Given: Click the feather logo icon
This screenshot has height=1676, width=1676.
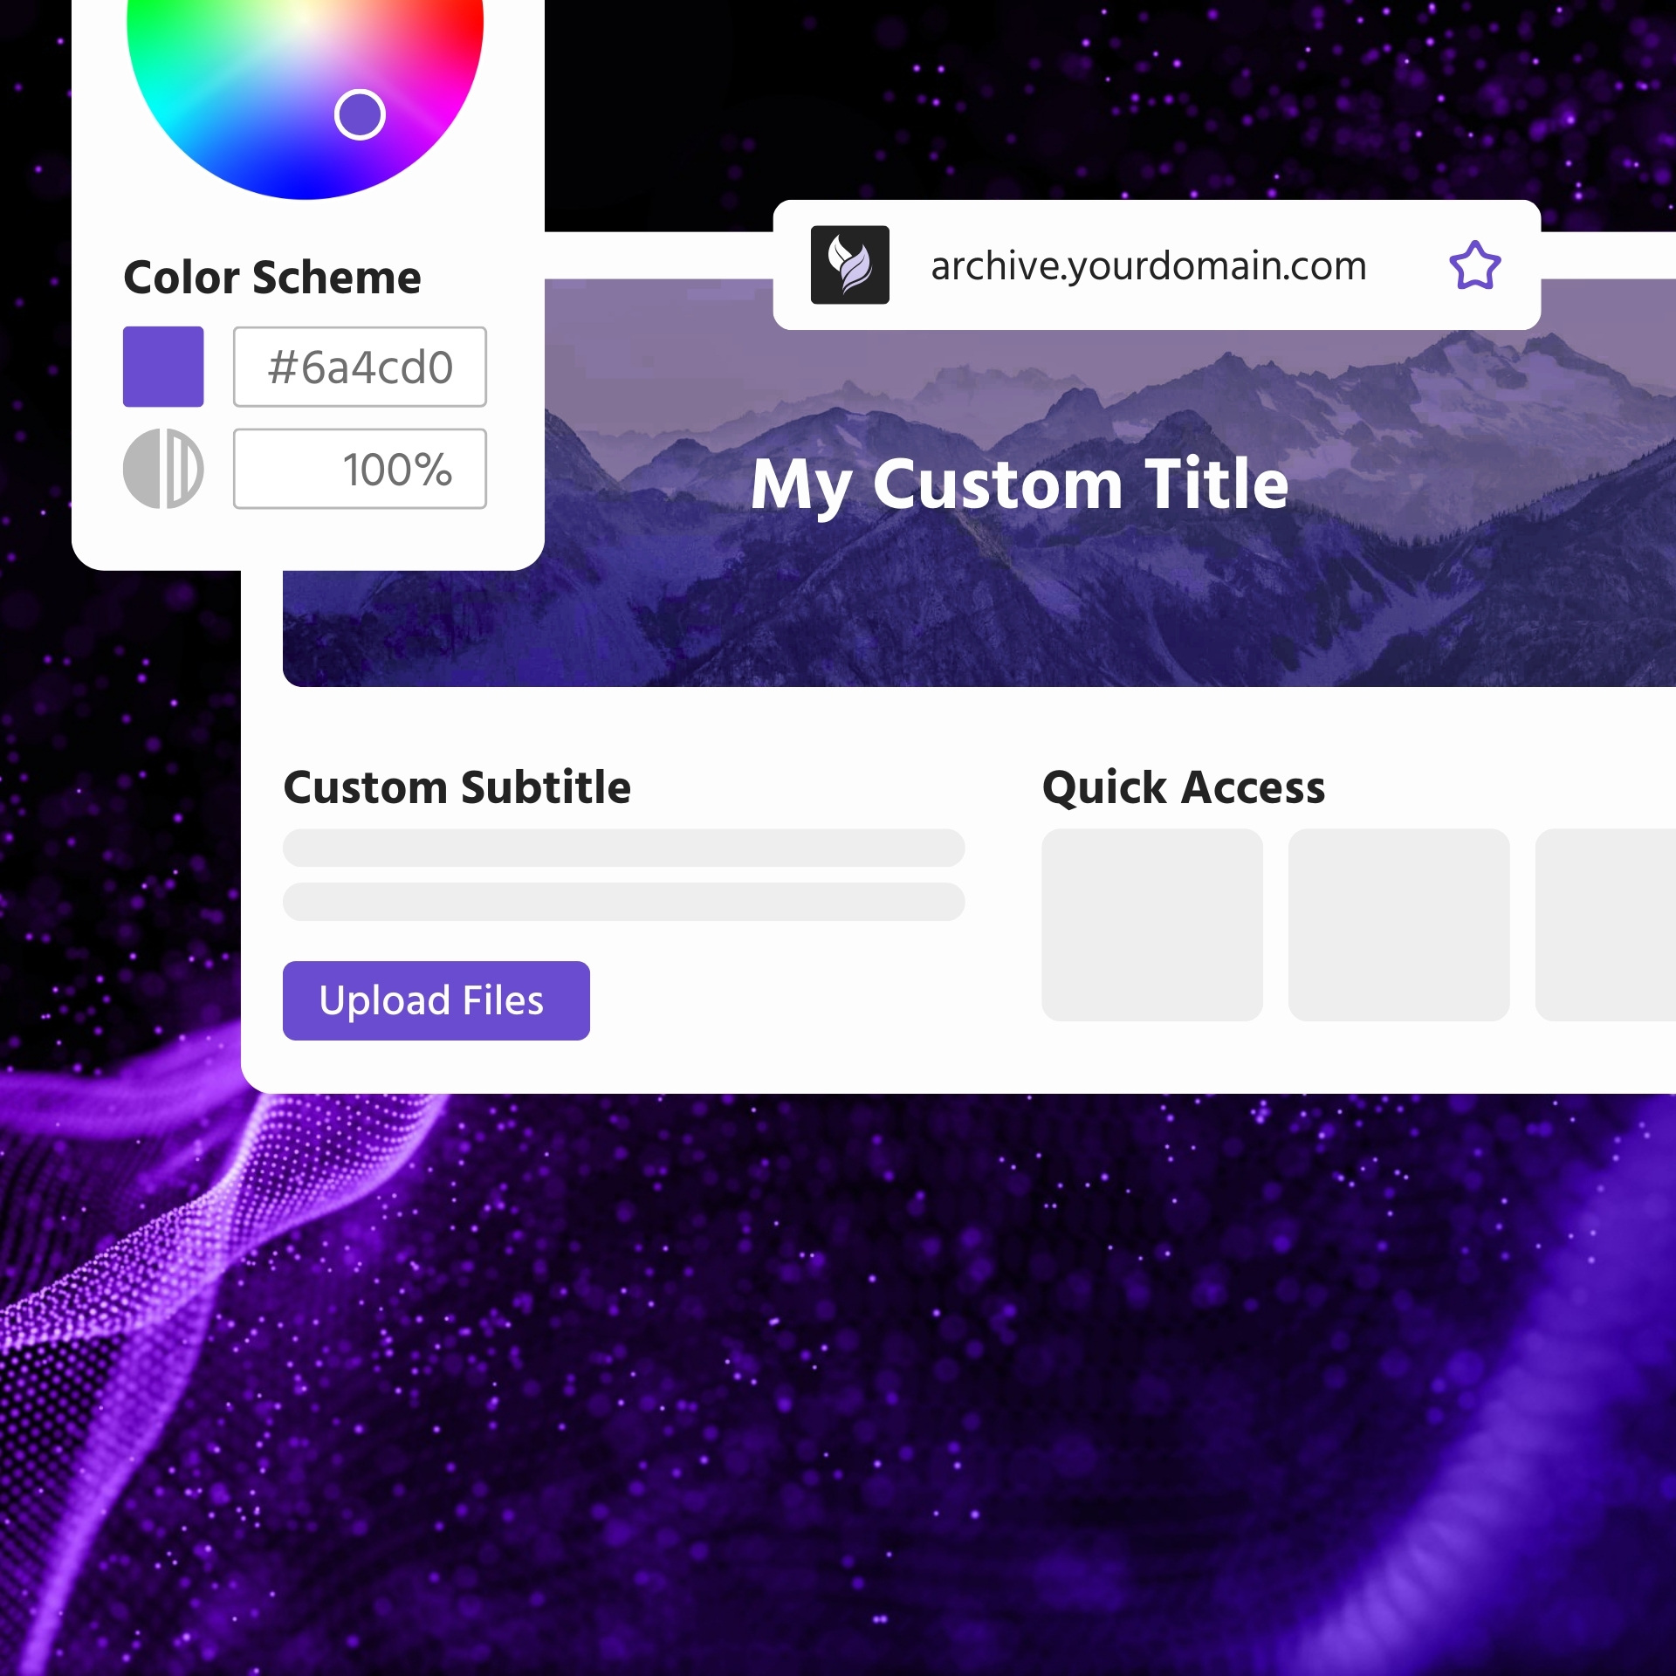Looking at the screenshot, I should [849, 264].
